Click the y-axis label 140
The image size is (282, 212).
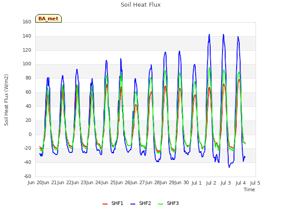(27, 36)
